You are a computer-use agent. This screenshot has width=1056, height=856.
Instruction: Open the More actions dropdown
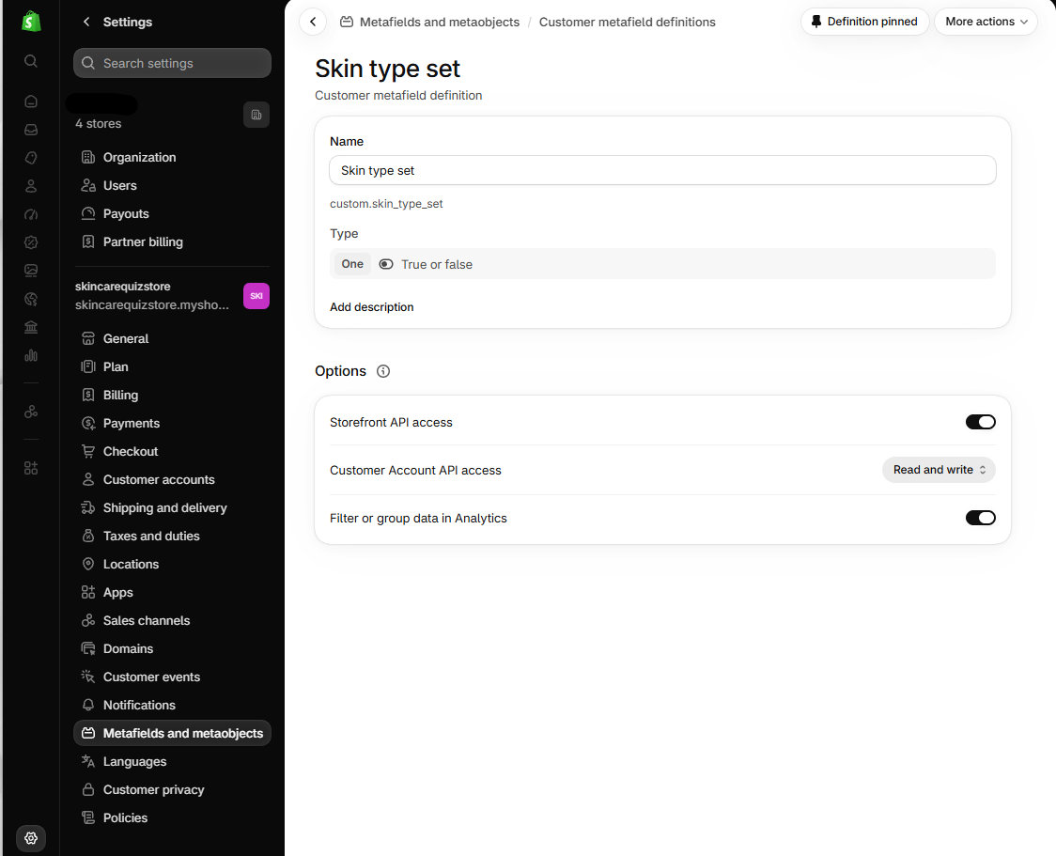pyautogui.click(x=986, y=22)
